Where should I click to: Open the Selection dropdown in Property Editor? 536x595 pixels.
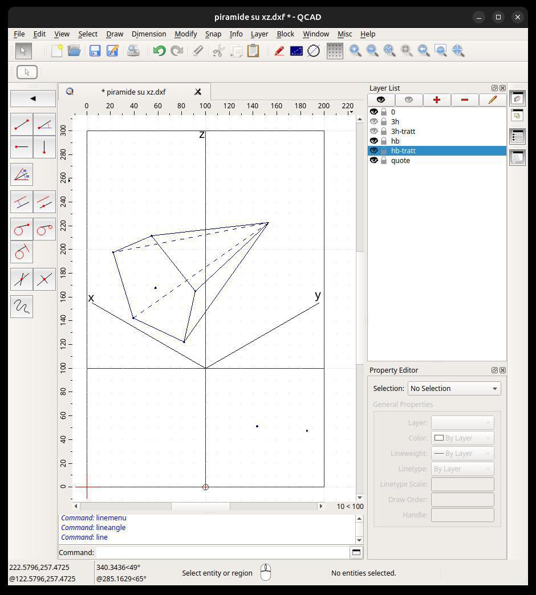click(454, 388)
